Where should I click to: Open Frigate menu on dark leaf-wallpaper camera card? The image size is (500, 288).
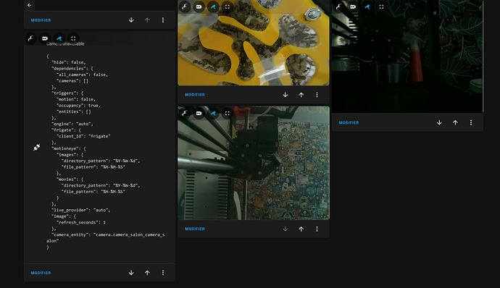[x=338, y=7]
